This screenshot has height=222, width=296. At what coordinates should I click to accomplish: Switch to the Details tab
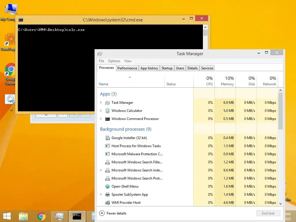tap(193, 68)
